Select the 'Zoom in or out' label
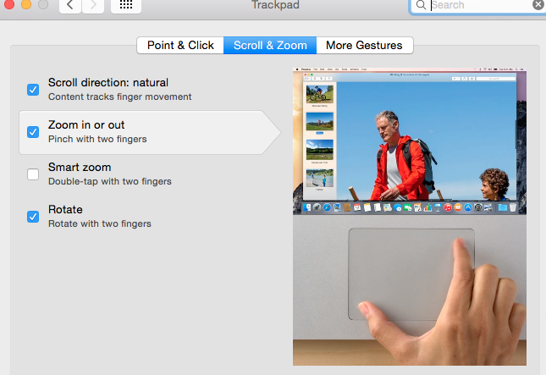The width and height of the screenshot is (546, 375). 86,125
